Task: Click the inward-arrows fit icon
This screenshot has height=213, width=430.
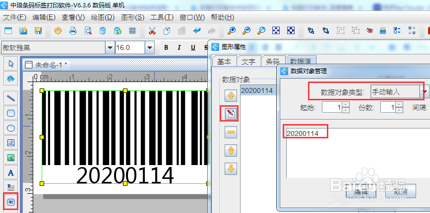Action: point(291,31)
